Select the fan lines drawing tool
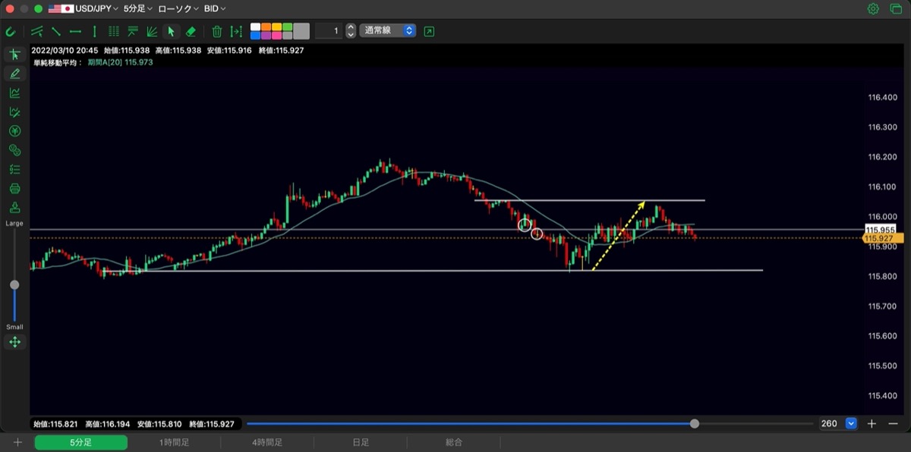This screenshot has width=911, height=452. 152,32
